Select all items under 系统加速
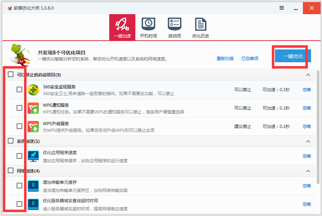Image resolution: width=322 pixels, height=216 pixels. pyautogui.click(x=10, y=141)
